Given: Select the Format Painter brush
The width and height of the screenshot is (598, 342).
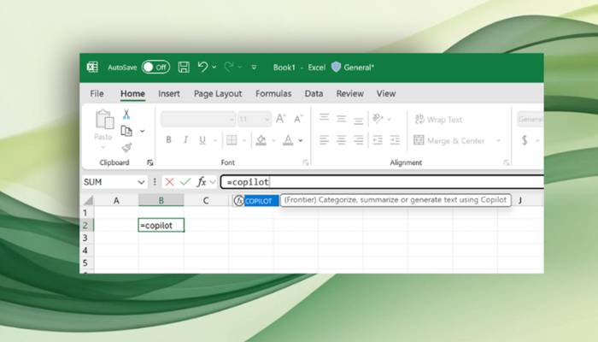Looking at the screenshot, I should pos(126,147).
